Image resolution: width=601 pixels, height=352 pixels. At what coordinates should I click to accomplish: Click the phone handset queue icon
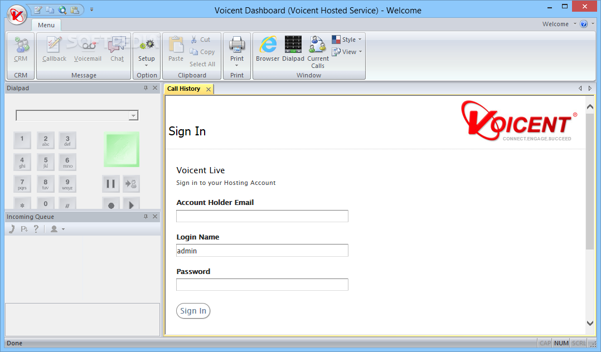(x=12, y=229)
